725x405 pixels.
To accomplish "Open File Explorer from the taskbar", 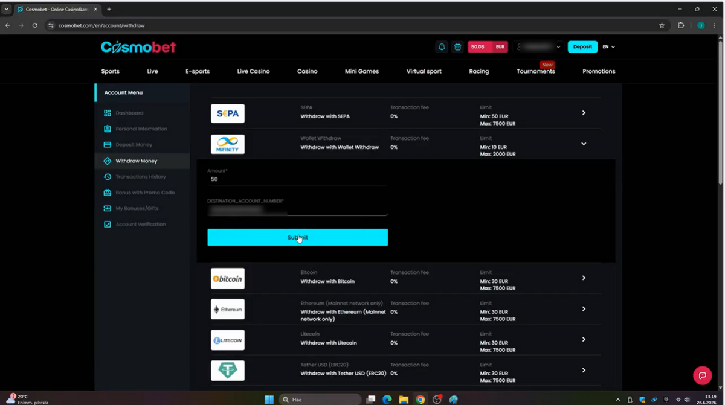I will tap(404, 399).
